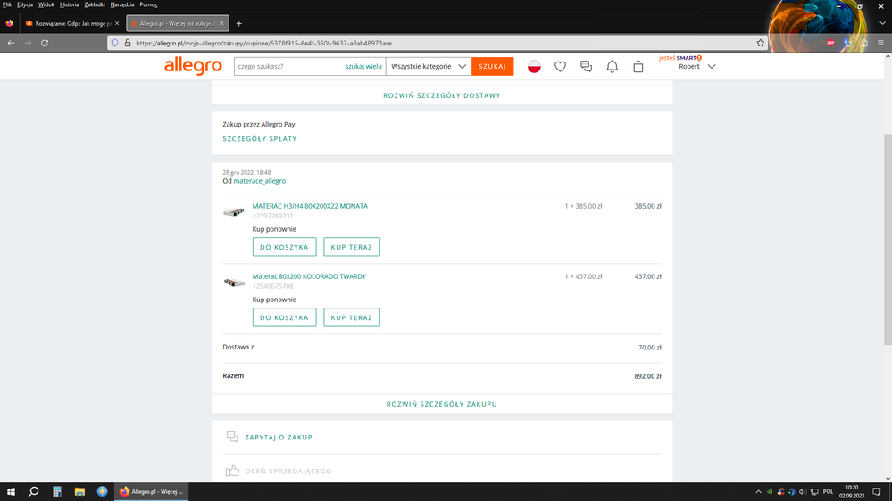Expand Rozwiń szczegóły dostawy
Viewport: 892px width, 501px height.
(441, 95)
